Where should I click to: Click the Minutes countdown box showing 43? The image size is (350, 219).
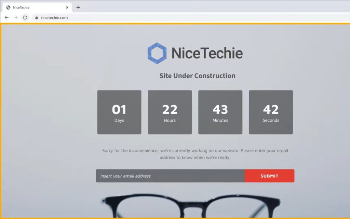coord(220,112)
